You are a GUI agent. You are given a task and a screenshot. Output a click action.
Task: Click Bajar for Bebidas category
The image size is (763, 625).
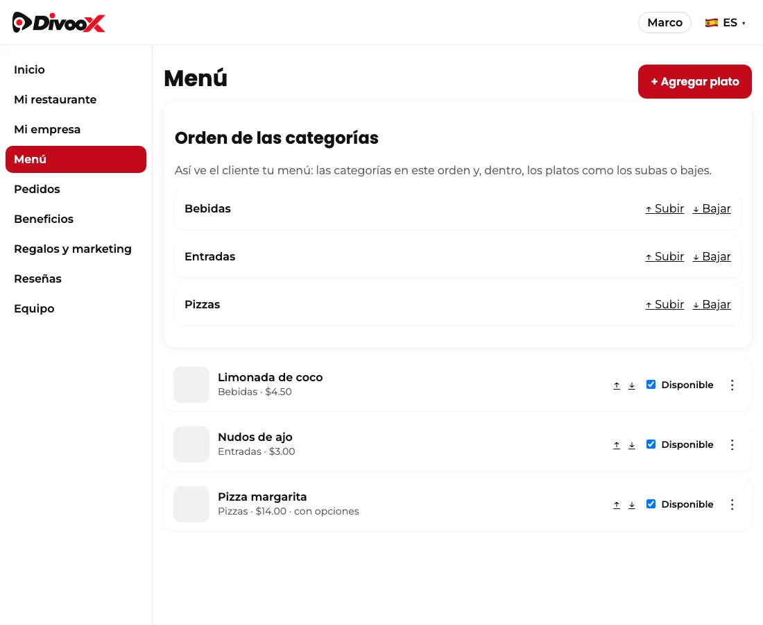pyautogui.click(x=712, y=208)
